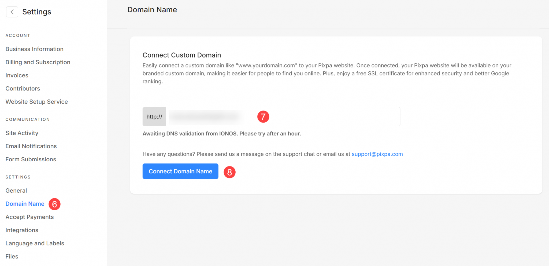Click the back arrow beside Settings

12,12
